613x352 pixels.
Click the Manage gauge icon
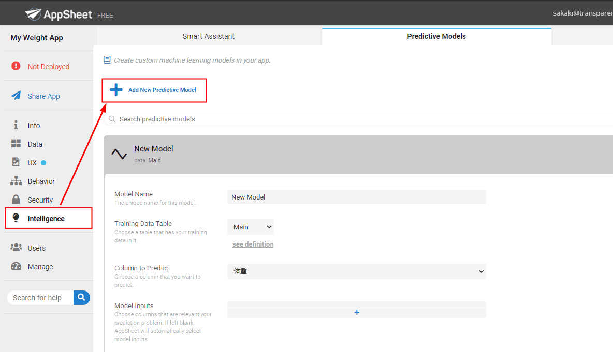(x=16, y=266)
